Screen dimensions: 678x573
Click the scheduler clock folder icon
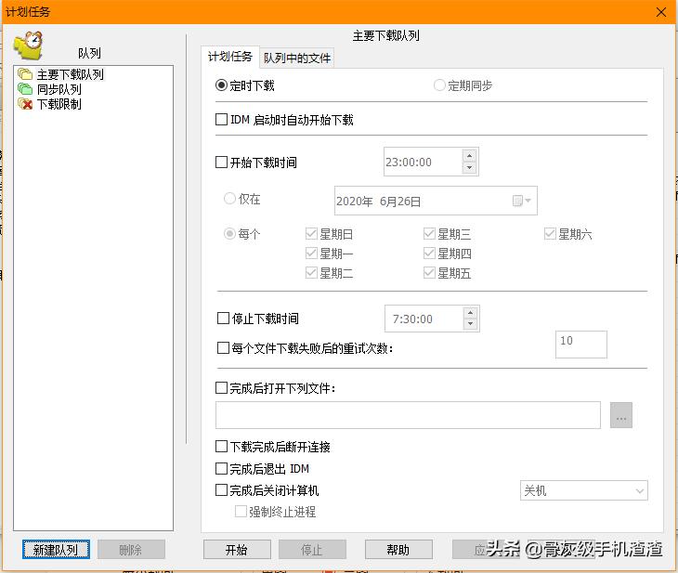pyautogui.click(x=29, y=46)
